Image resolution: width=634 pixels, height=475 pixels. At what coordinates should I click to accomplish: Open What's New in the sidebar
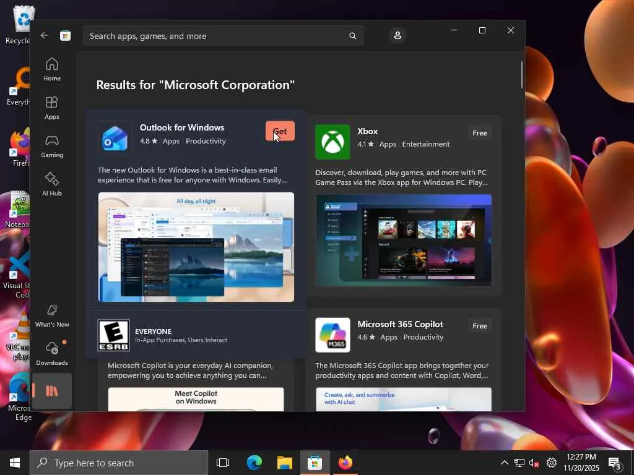tap(52, 316)
